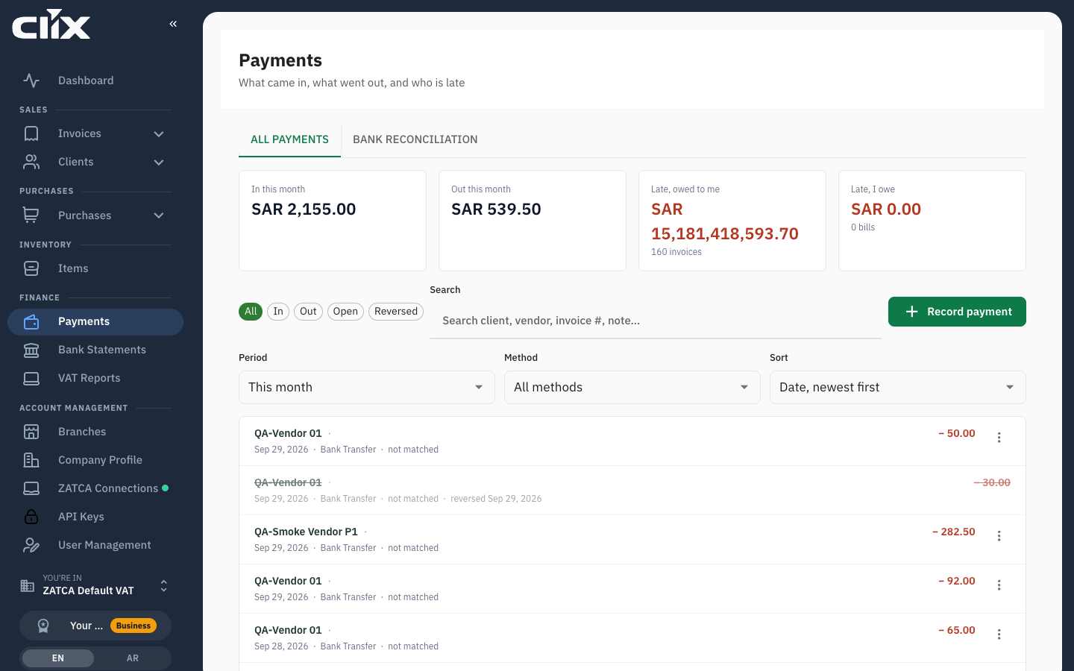
Task: Click the Business plan badge
Action: tap(134, 626)
